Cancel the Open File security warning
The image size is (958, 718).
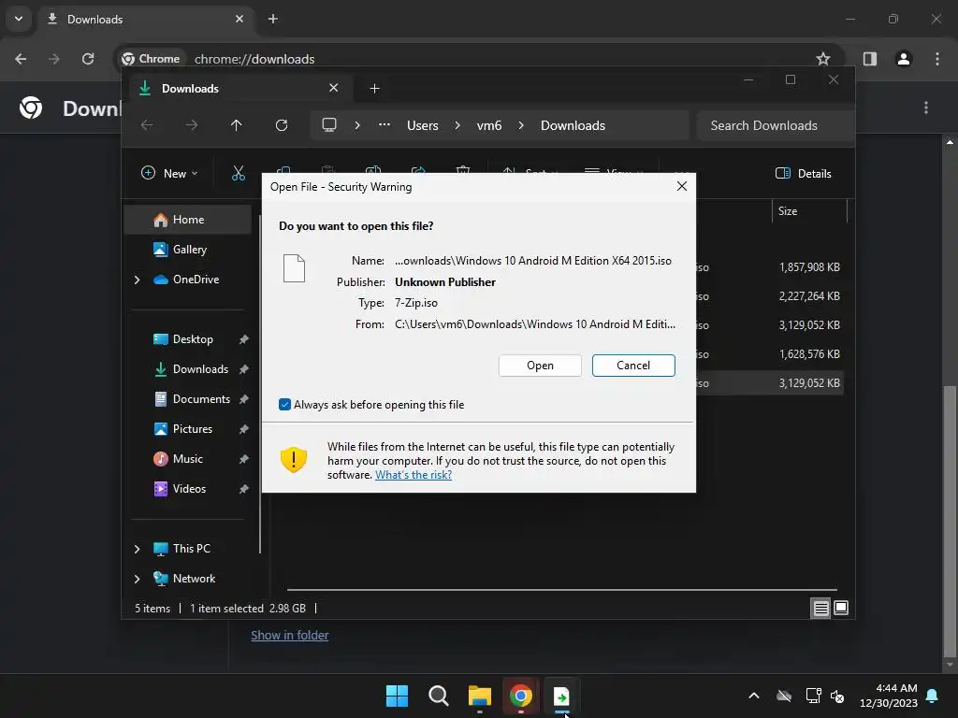point(633,366)
